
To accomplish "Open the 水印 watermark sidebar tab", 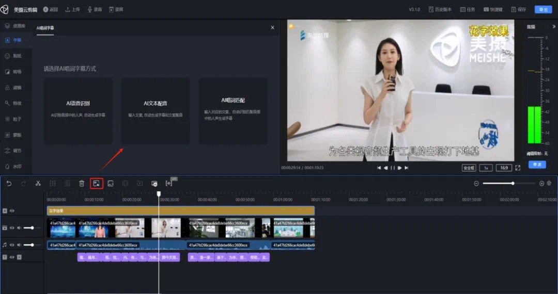I will 13,166.
